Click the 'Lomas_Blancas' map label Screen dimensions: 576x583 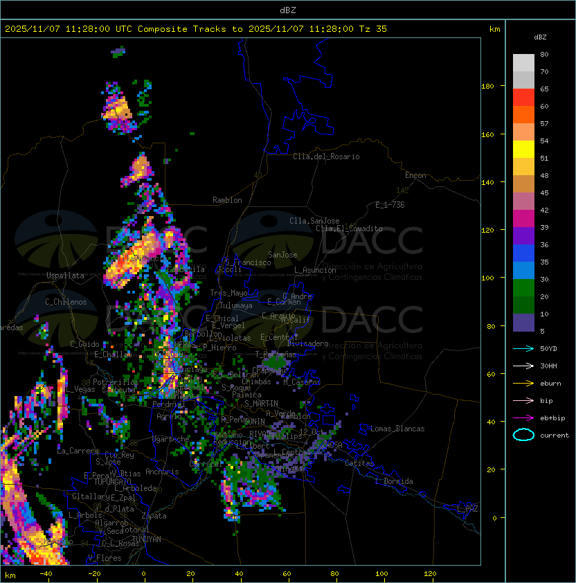click(397, 429)
